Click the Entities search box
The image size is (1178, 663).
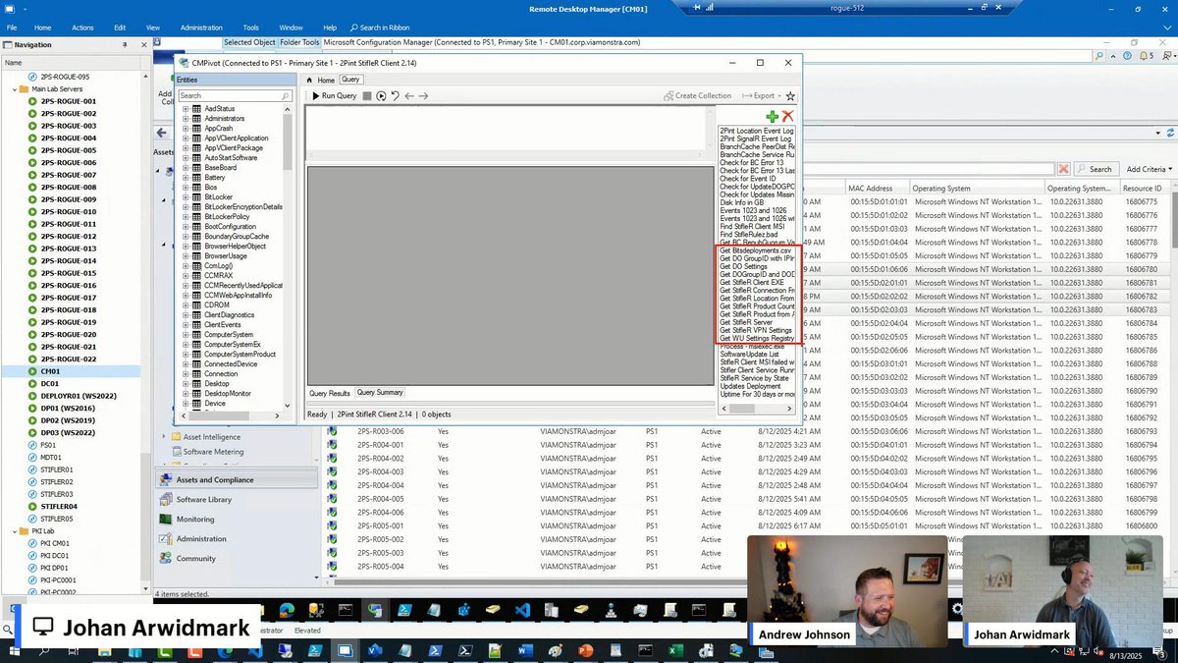[235, 96]
